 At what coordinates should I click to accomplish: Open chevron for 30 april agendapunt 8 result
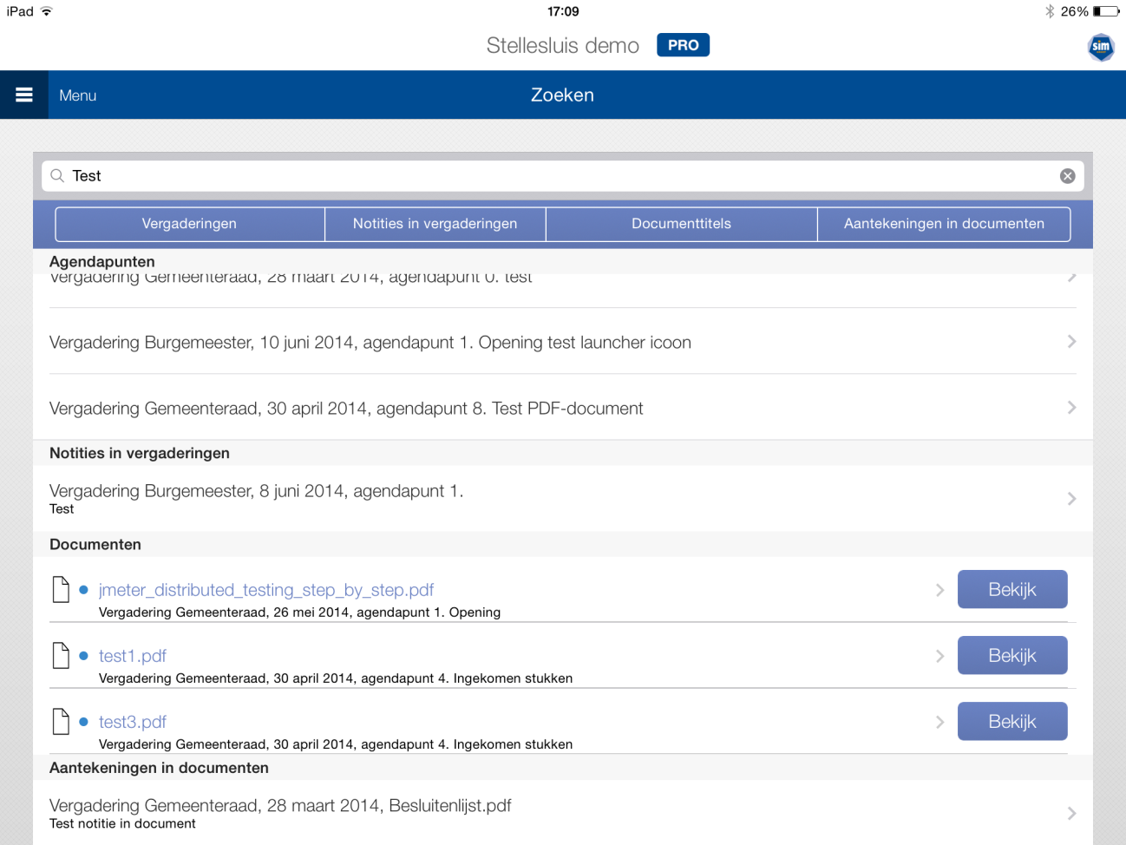click(1071, 408)
